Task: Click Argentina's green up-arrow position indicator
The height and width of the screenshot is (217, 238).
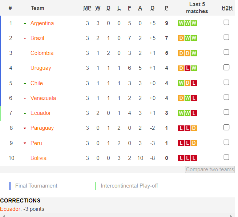Action: point(25,23)
